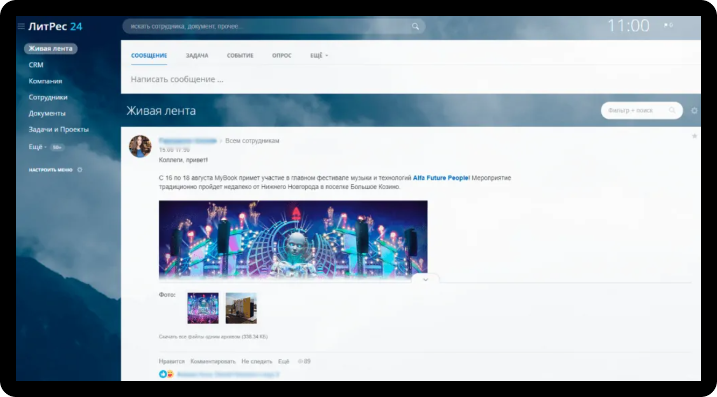The height and width of the screenshot is (397, 717).
Task: Expand the Ещё dropdown in the post composer
Action: point(319,55)
